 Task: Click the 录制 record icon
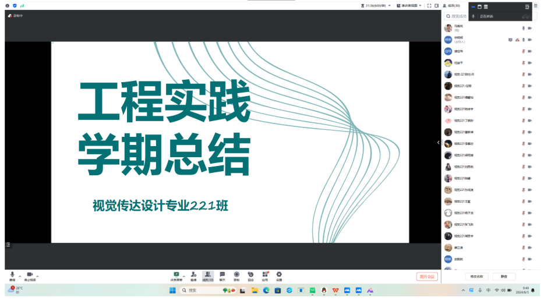click(x=236, y=274)
